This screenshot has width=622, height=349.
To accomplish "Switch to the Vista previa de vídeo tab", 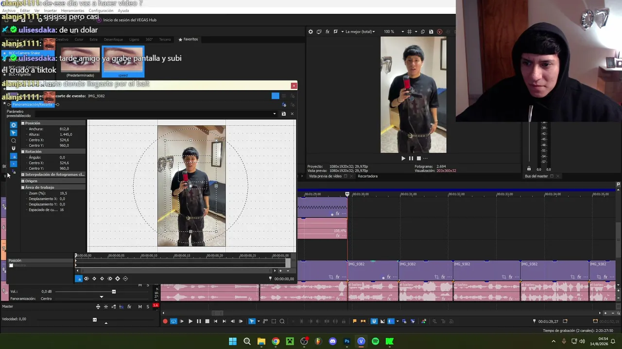I will point(325,176).
